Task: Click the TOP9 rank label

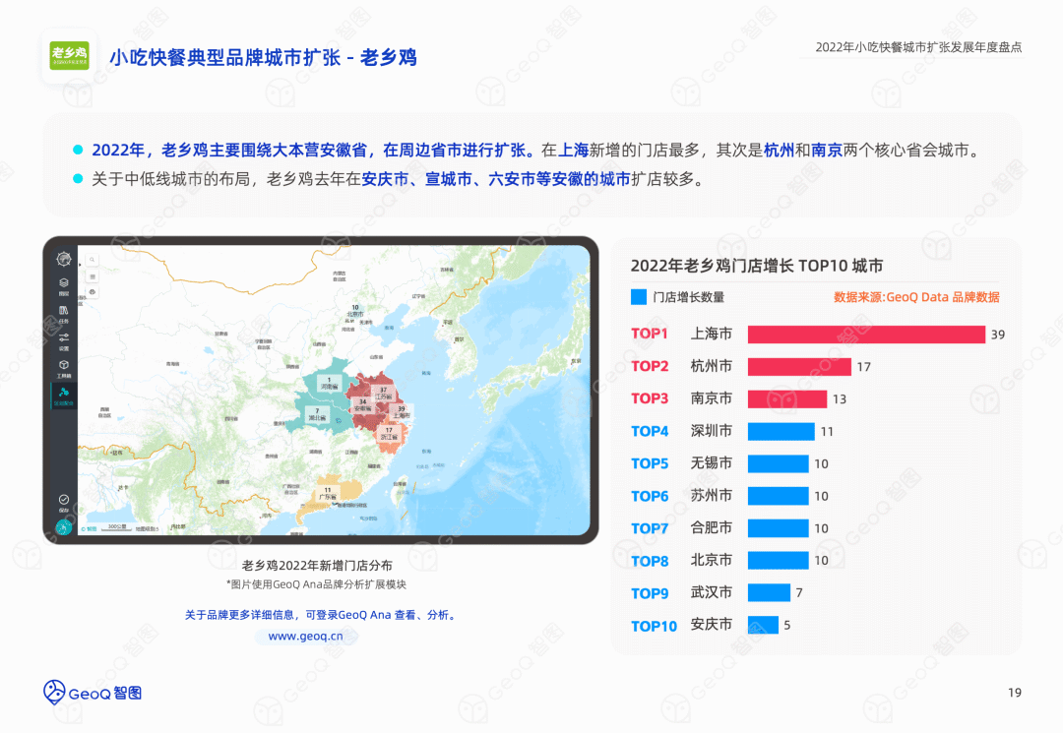Action: click(x=650, y=593)
